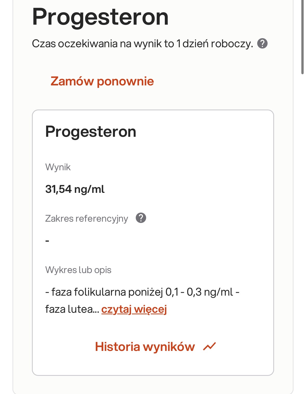Click the large Progesteron page title

pos(100,17)
